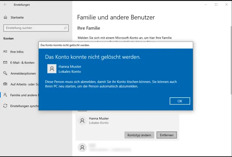The width and height of the screenshot is (232, 157).
Task: Click OK in the error dialog
Action: tap(180, 101)
